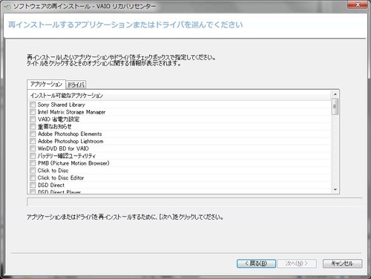Click the list scrollbar down arrow

(335, 190)
